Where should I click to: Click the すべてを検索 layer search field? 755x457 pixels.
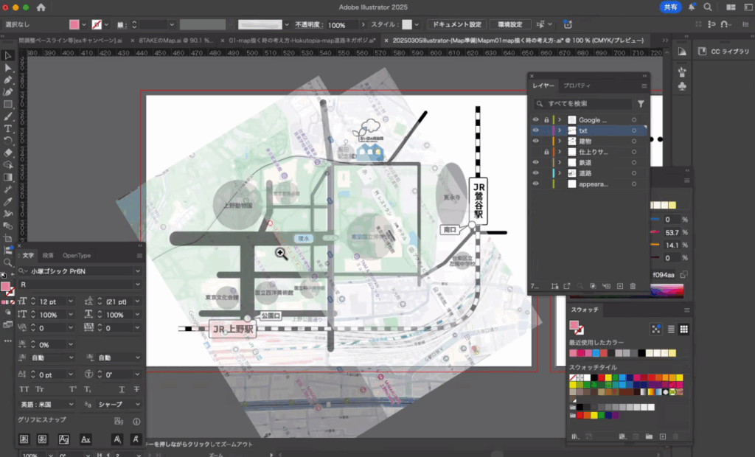pos(586,104)
